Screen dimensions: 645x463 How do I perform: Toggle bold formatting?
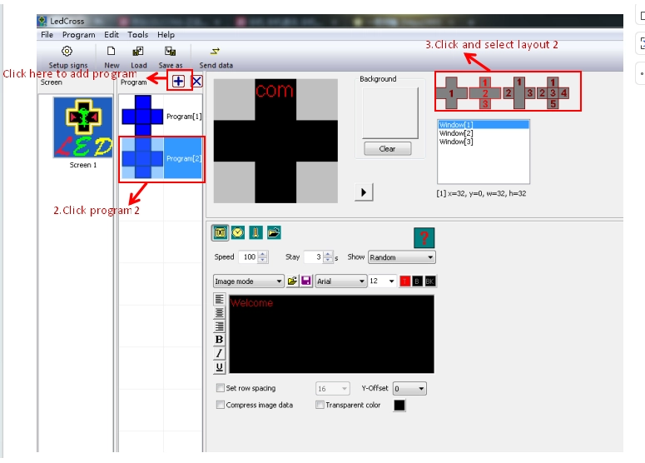[219, 340]
